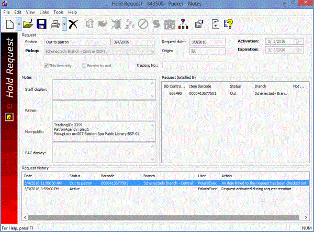This screenshot has width=314, height=232.
Task: Click the Barcode column header in Request History
Action: [107, 176]
